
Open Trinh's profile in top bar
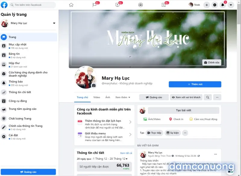click(x=194, y=5)
